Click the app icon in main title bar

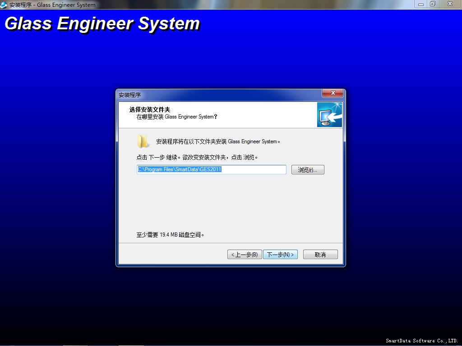4,5
